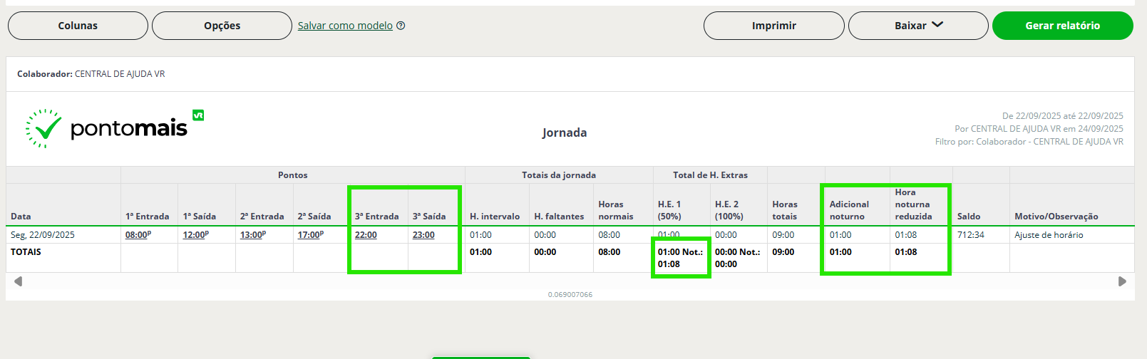Expand the Baixar download dropdown
Screen dimensions: 1147x359
point(918,26)
